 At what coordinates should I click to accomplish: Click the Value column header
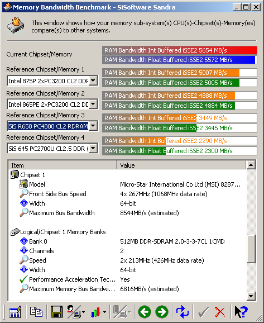(181, 165)
